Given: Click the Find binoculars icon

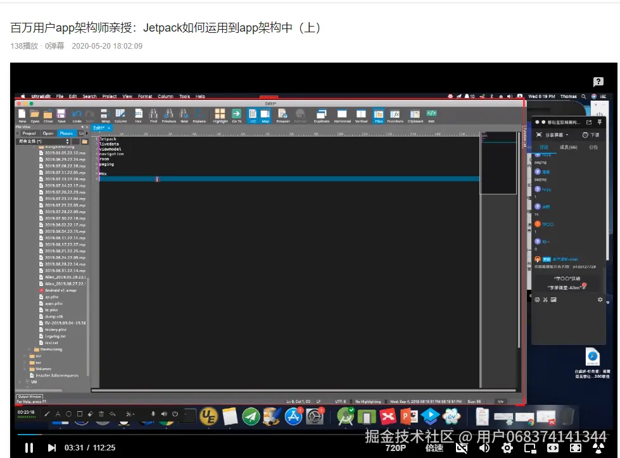Looking at the screenshot, I should tap(153, 115).
